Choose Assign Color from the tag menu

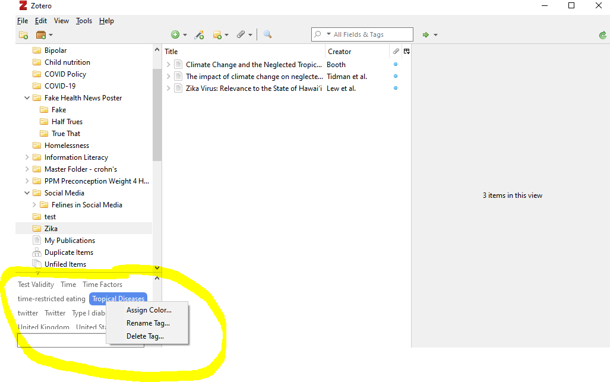(x=149, y=310)
